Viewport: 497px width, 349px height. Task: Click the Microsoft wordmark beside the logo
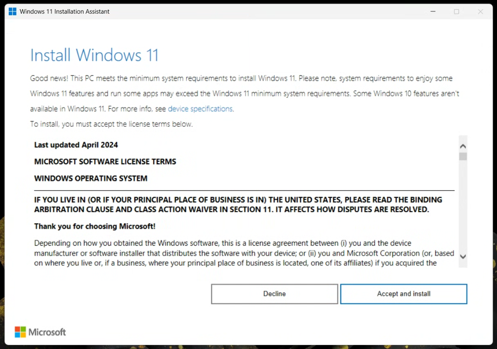(x=47, y=332)
